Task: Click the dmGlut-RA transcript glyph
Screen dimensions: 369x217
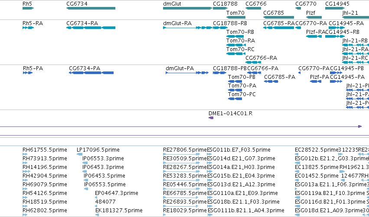Action: (188, 28)
